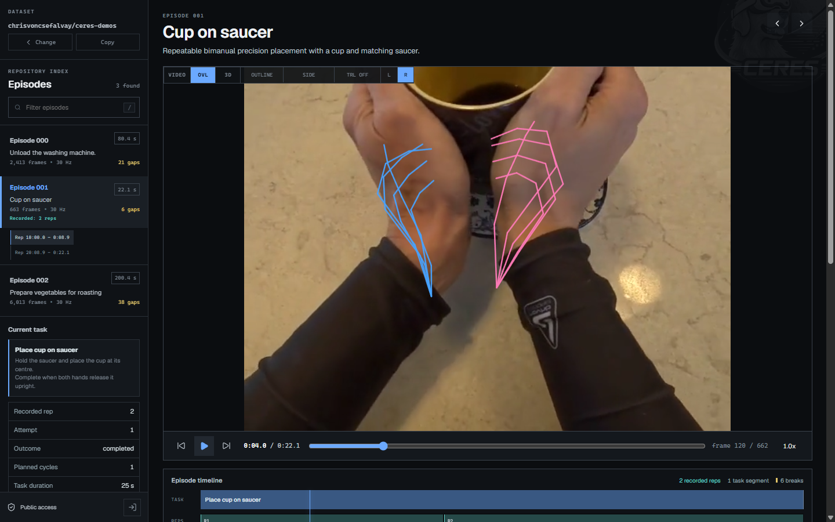Click the 'Place cup on saucer' task card
The width and height of the screenshot is (835, 522).
point(74,368)
